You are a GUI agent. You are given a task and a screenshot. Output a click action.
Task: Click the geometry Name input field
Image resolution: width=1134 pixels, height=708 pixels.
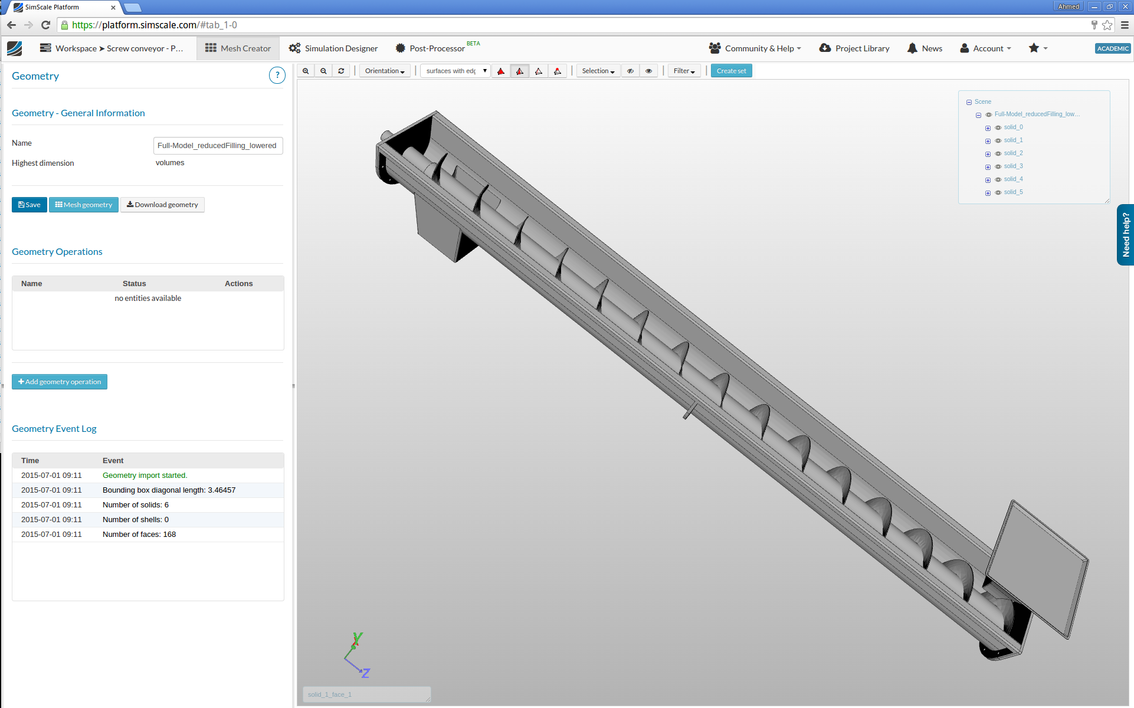pos(218,146)
